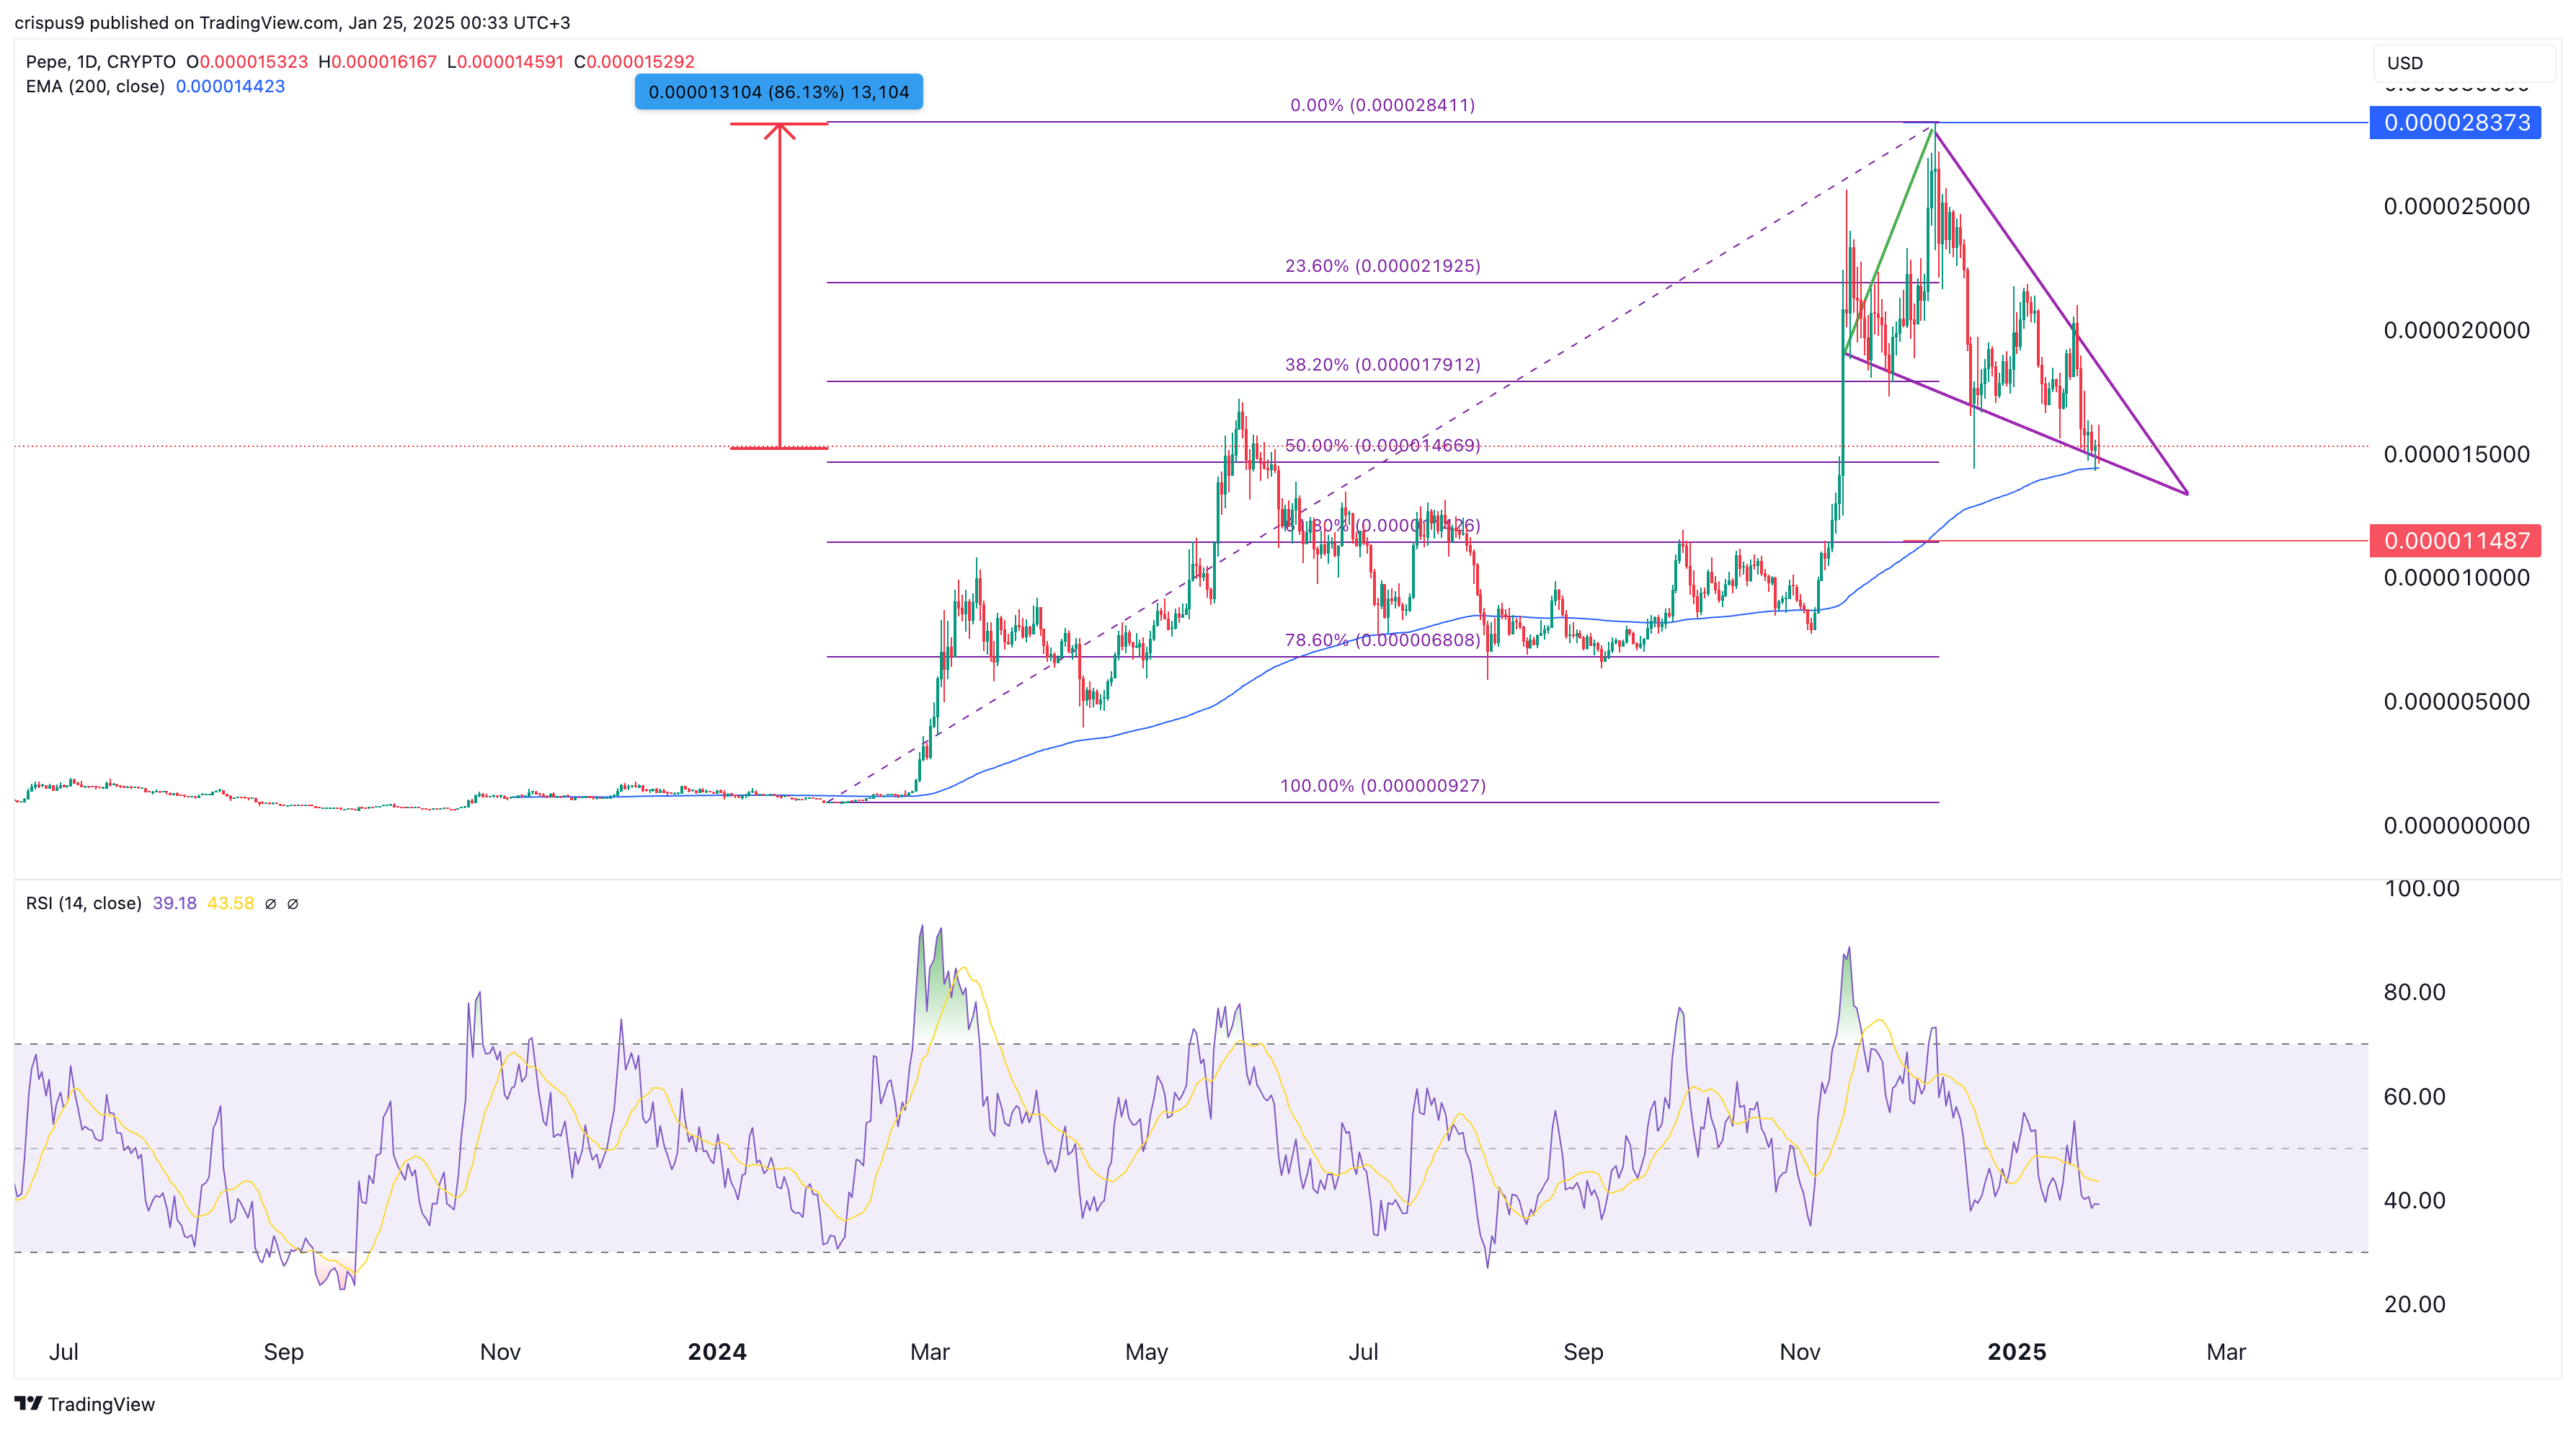2576x1429 pixels.
Task: Click the rightmost Mar label on time axis
Action: (2226, 1353)
